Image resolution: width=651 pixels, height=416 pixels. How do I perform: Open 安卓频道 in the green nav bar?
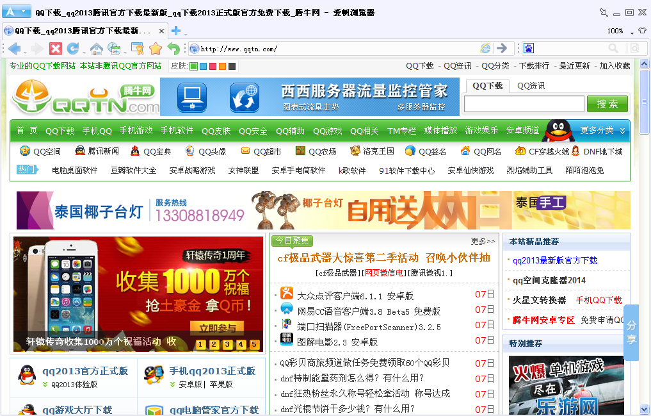[x=522, y=131]
